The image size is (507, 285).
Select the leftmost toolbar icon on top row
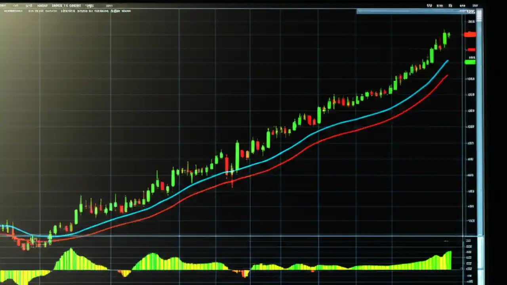[4, 6]
